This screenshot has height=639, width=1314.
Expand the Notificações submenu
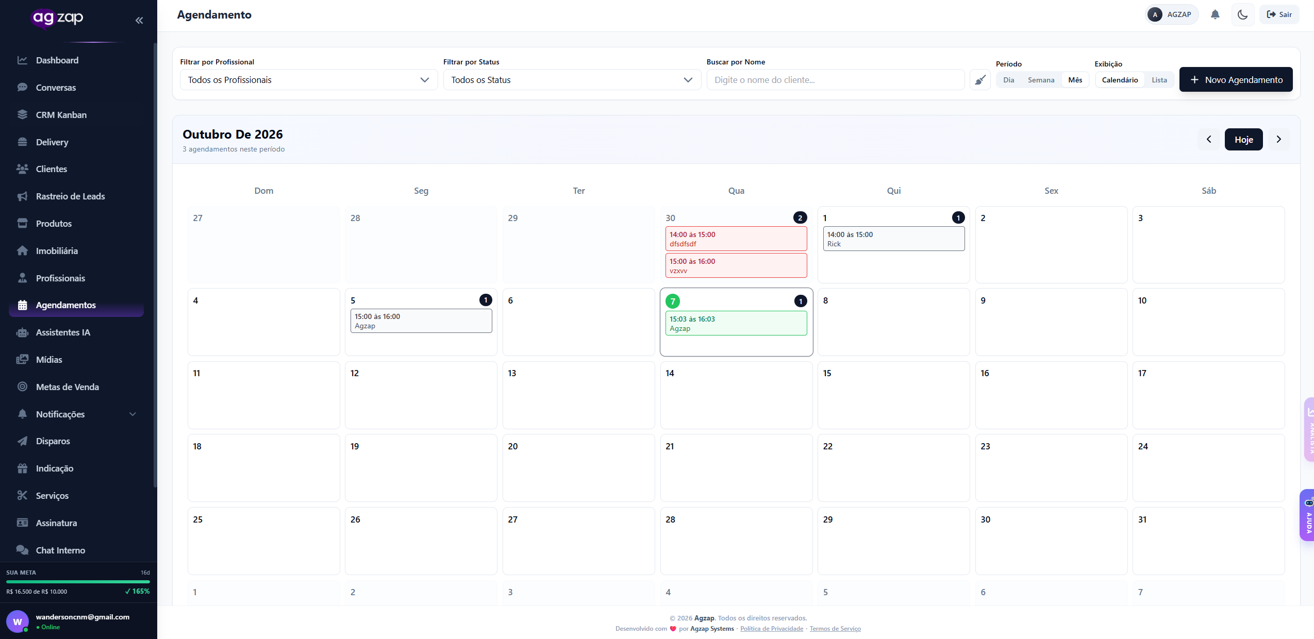pos(77,414)
